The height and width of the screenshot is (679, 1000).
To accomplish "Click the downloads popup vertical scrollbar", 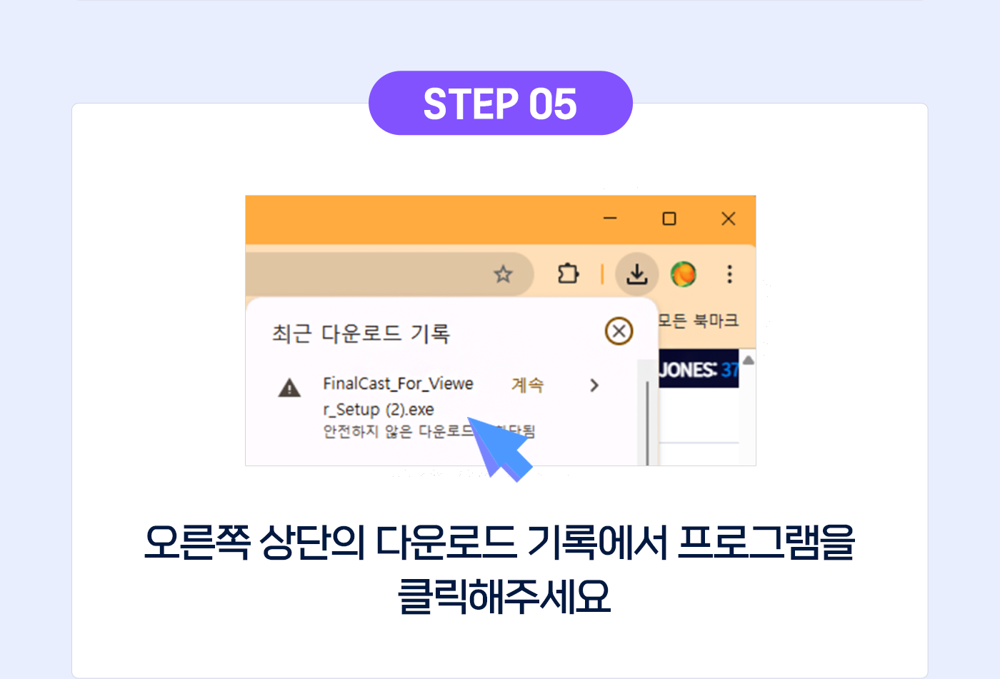I will coord(647,423).
